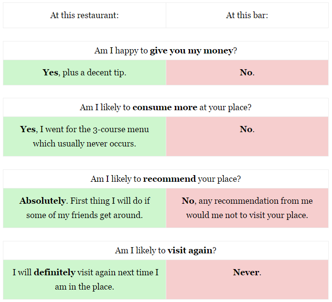This screenshot has width=332, height=302.
Task: Select the 'recommend your place' question row
Action: [166, 179]
